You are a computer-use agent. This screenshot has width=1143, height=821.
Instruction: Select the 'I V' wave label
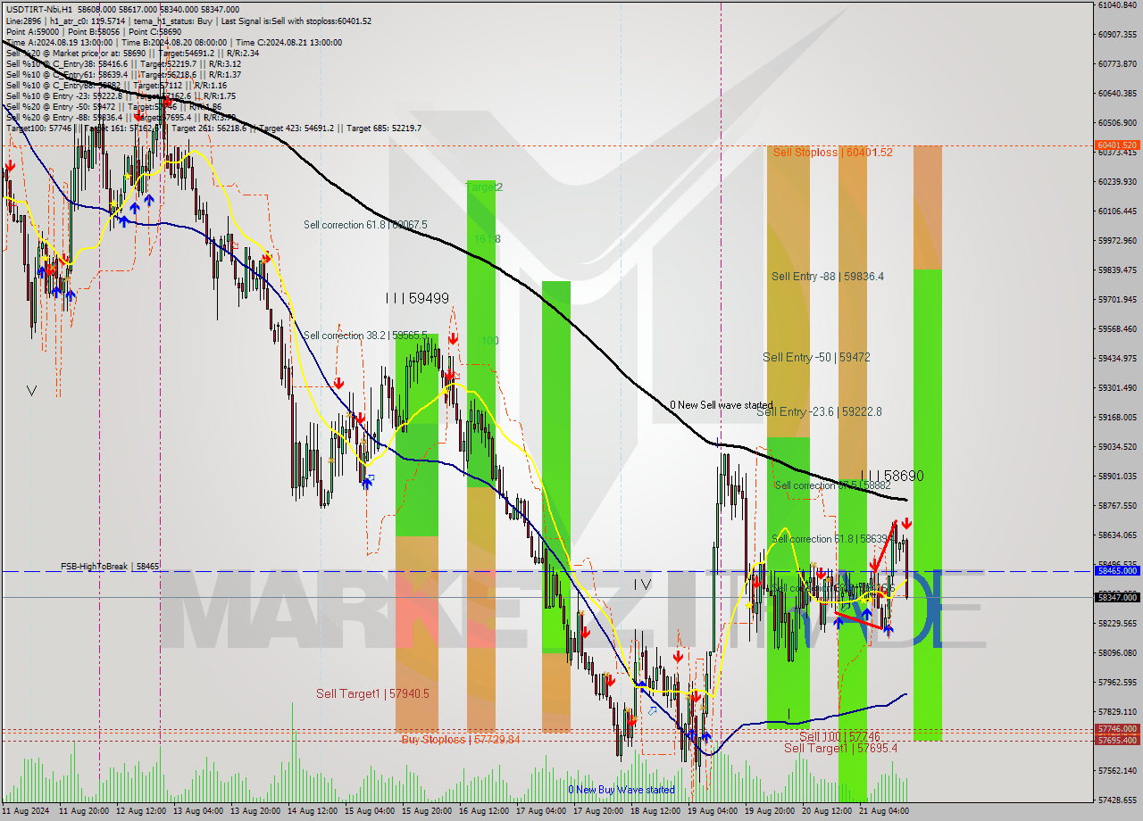pos(642,585)
